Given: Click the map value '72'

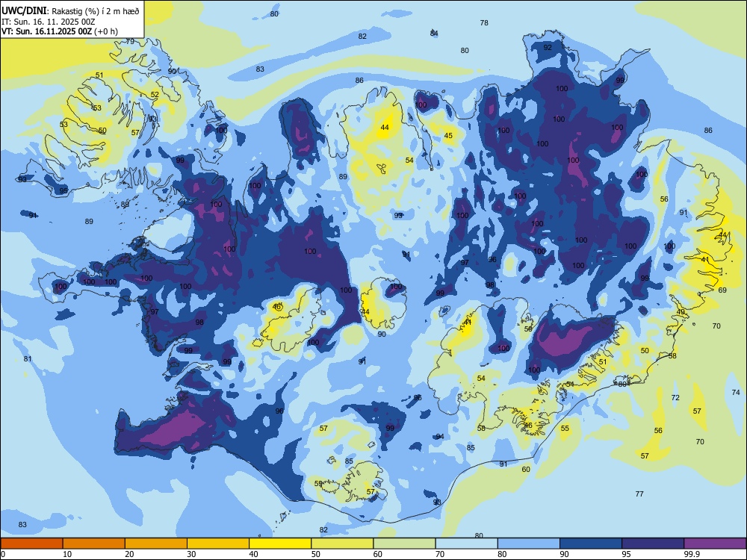Looking at the screenshot, I should click(x=675, y=398).
